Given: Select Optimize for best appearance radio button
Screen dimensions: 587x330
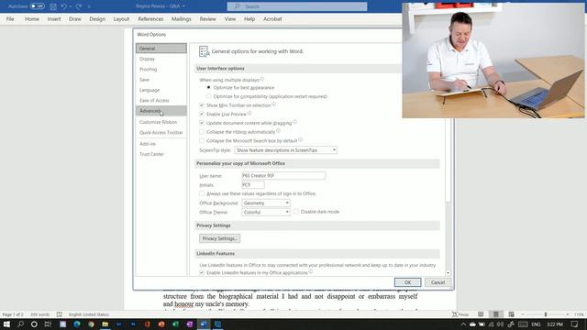Looking at the screenshot, I should pos(208,88).
